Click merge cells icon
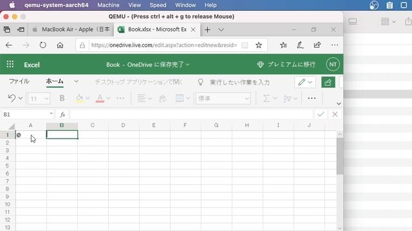This screenshot has height=231, width=412. pyautogui.click(x=180, y=98)
